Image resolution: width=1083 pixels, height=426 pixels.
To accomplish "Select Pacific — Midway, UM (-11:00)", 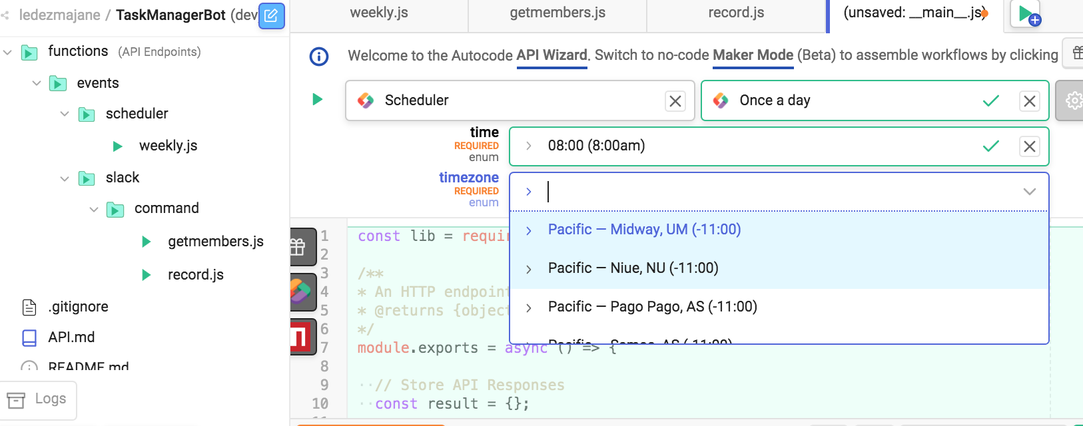I will [x=779, y=230].
